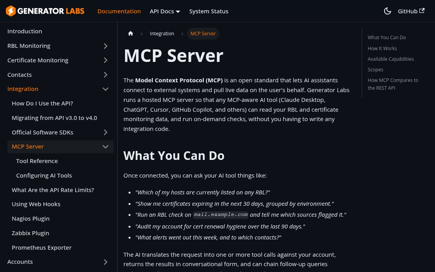
Task: Click 'Model Context Protocol (MCP)' bold text
Action: coord(179,80)
